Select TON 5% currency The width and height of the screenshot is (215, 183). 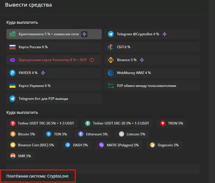click(57, 134)
